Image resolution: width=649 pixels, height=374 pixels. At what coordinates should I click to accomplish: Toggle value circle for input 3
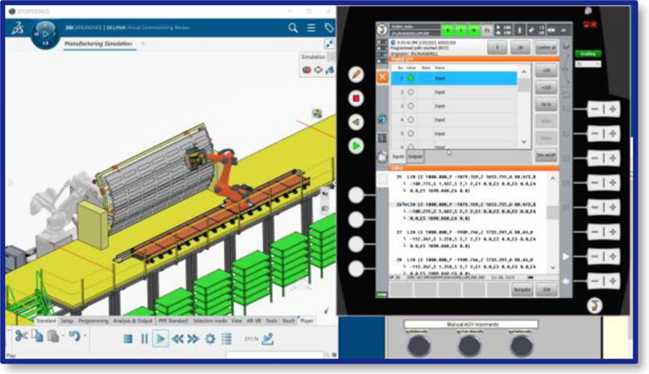410,106
